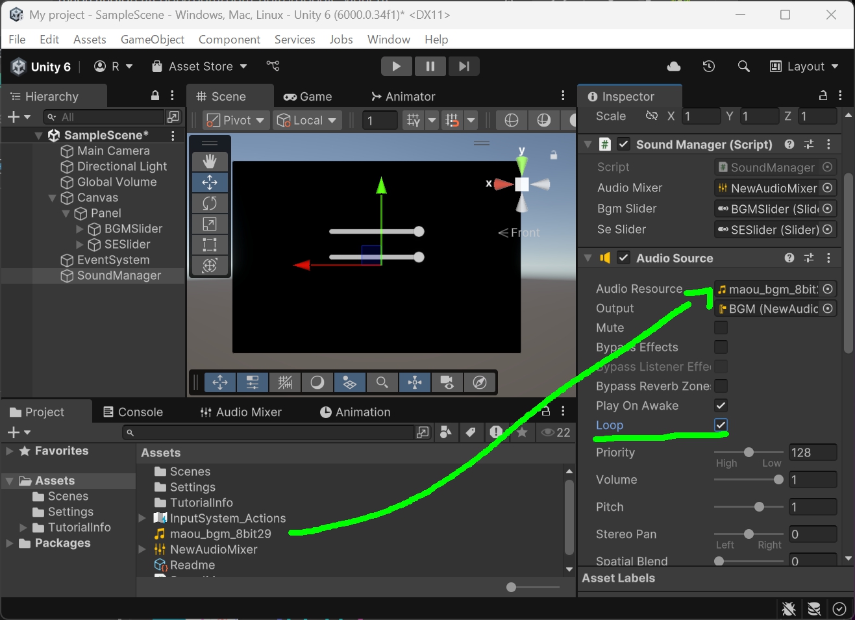The width and height of the screenshot is (855, 620).
Task: Select the Scale tool in Scene view
Action: (210, 224)
